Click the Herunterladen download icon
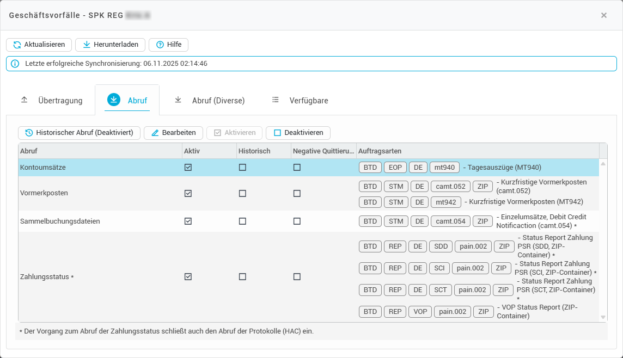 click(87, 45)
